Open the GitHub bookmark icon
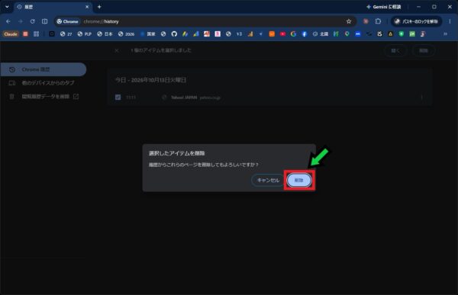458x295 pixels. tap(174, 34)
